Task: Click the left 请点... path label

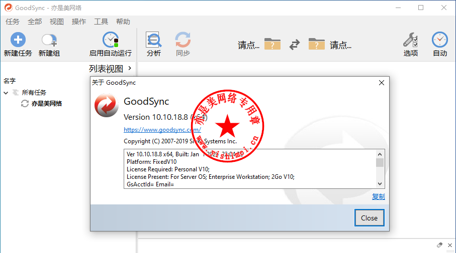Action: click(249, 45)
